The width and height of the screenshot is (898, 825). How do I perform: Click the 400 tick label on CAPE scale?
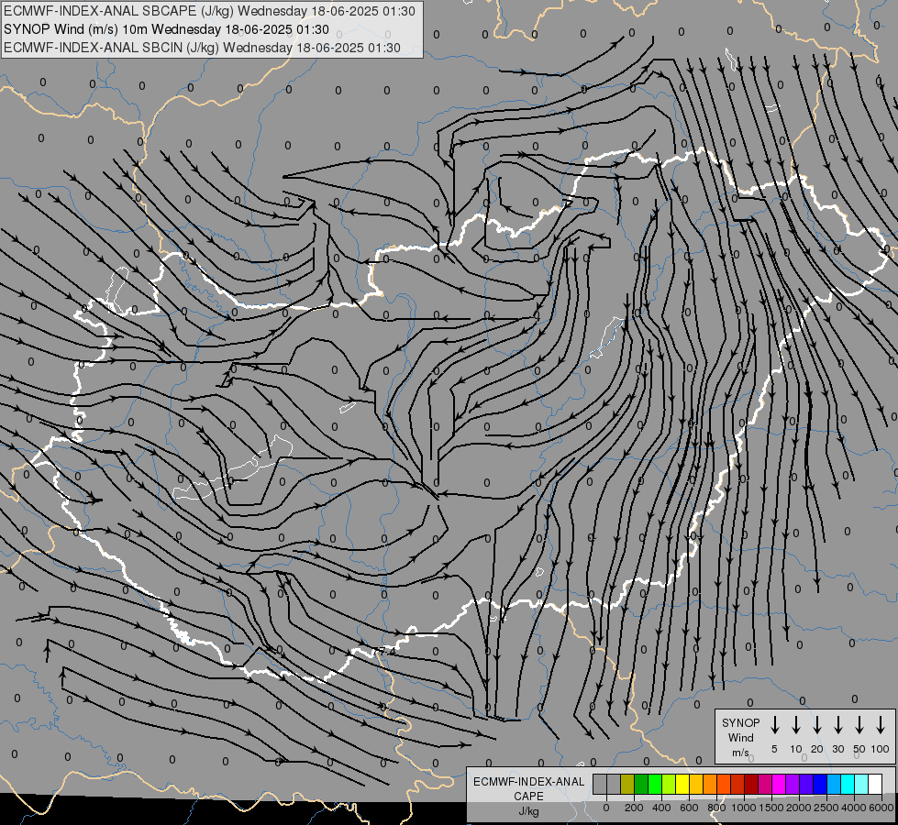661,808
